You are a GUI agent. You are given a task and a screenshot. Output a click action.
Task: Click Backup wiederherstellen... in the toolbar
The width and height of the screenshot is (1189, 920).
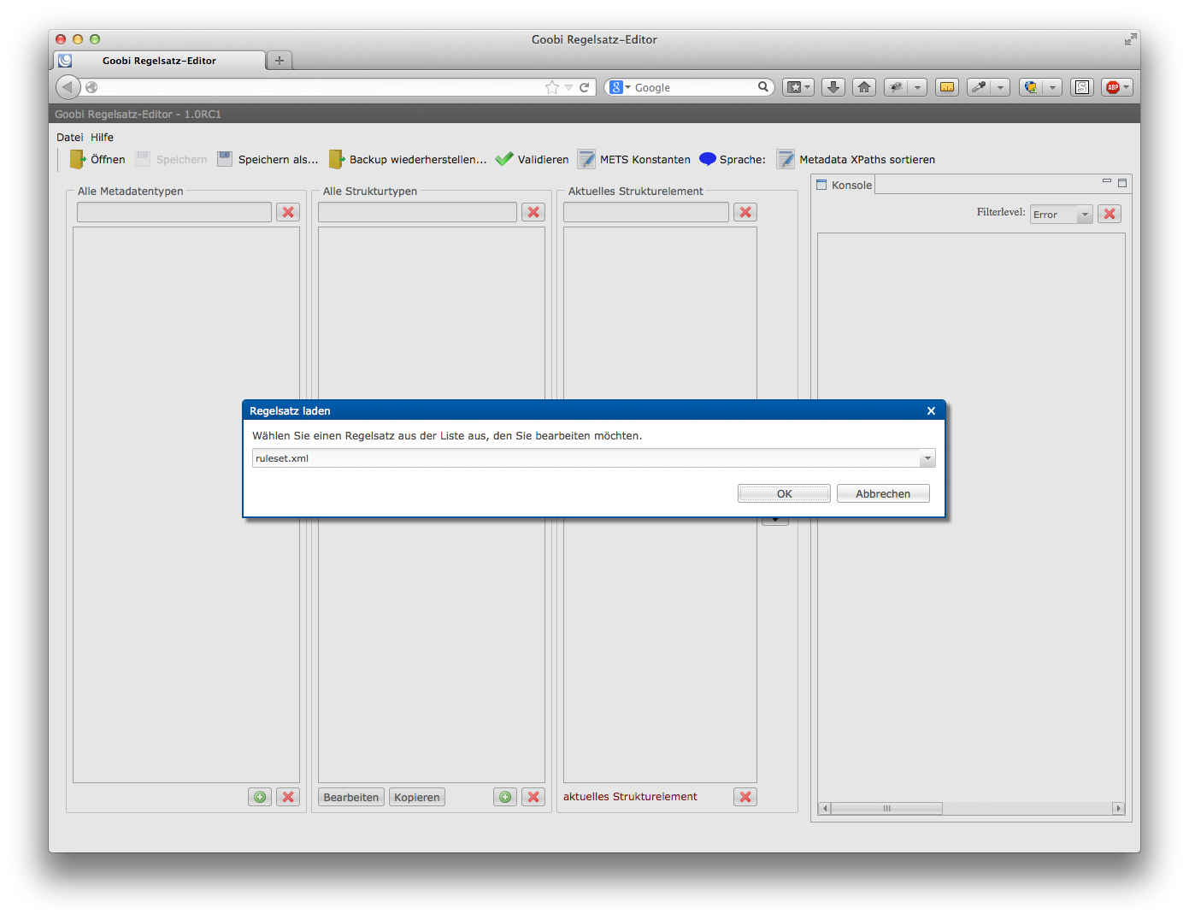[408, 159]
